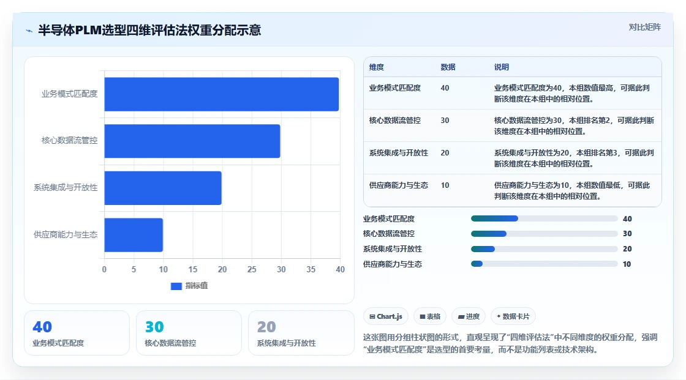Click the 供应商能力与生态 progress bar
The width and height of the screenshot is (686, 380).
click(545, 264)
